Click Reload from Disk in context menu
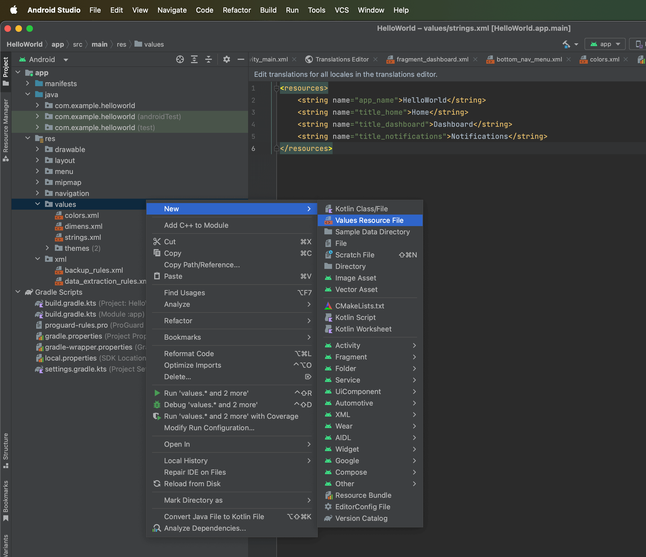The height and width of the screenshot is (557, 646). pos(232,484)
